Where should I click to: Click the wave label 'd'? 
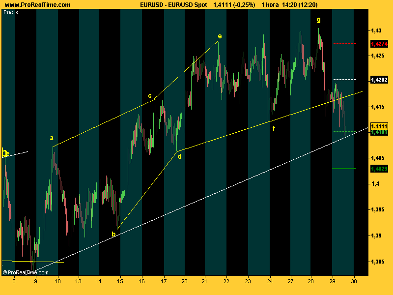pyautogui.click(x=179, y=157)
